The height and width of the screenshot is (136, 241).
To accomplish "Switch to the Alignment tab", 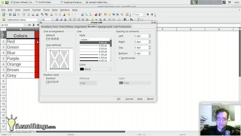I will click(x=81, y=27).
